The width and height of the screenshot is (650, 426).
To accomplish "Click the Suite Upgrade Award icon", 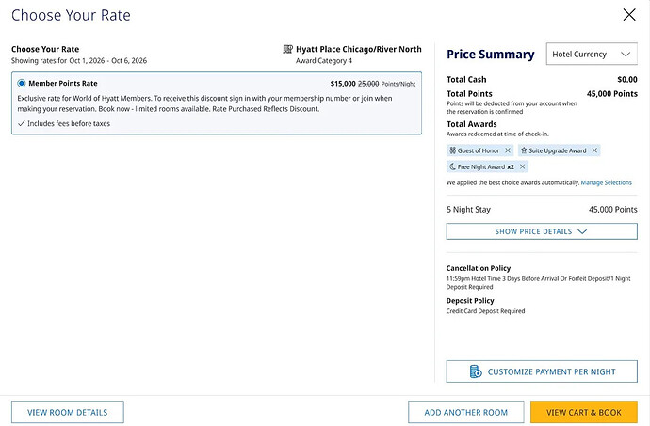I will tap(524, 150).
